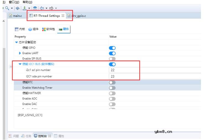Click the i2c1 scl pin number field
The image size is (204, 140).
click(x=155, y=70)
